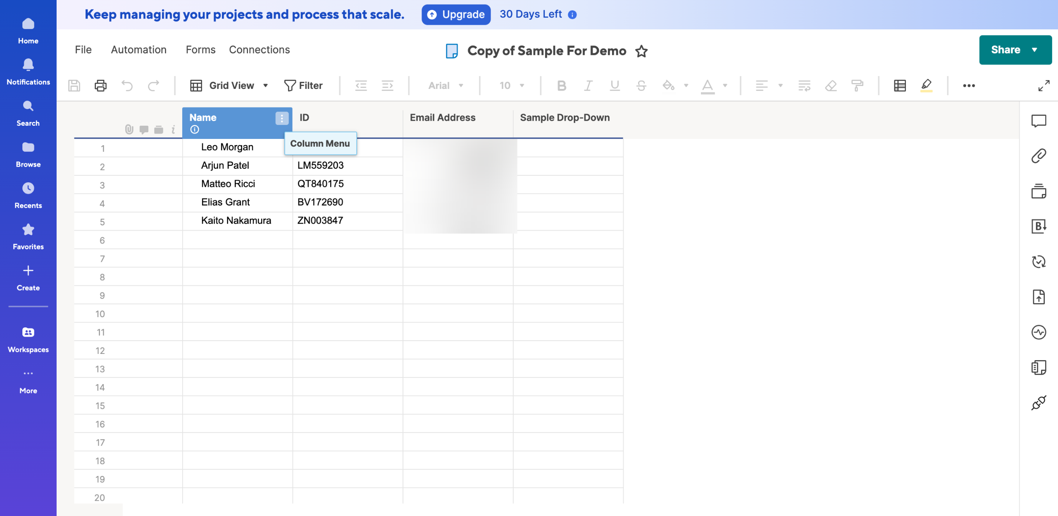Click the Filter funnel button
The height and width of the screenshot is (516, 1058).
[303, 86]
